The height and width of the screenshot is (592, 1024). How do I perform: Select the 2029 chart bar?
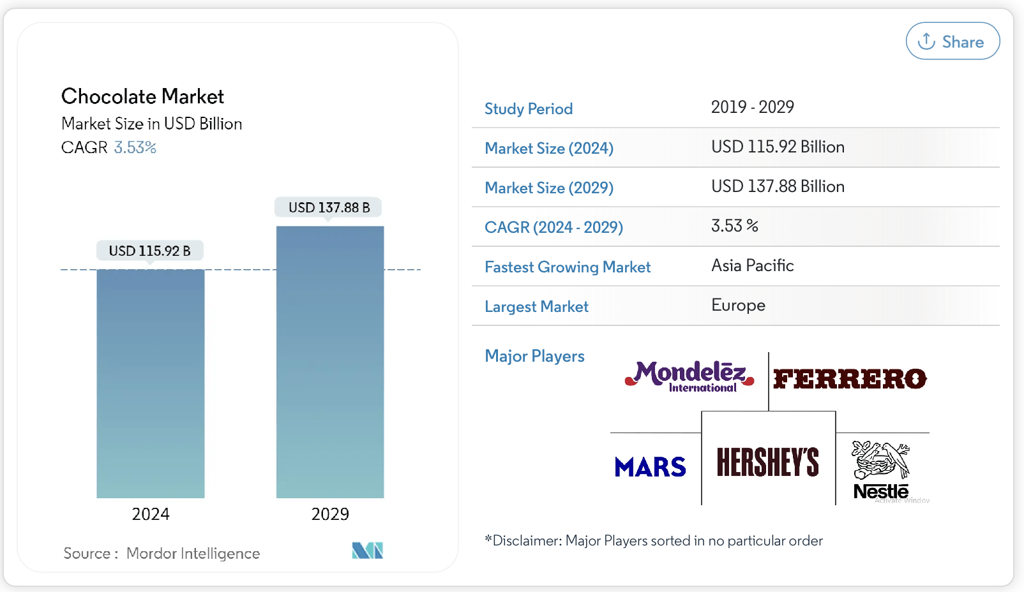(329, 360)
